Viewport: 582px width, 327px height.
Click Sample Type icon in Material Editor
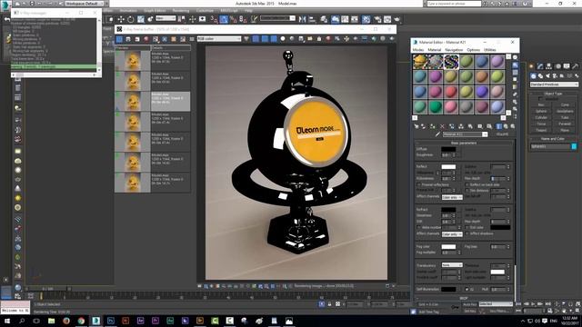pyautogui.click(x=516, y=57)
